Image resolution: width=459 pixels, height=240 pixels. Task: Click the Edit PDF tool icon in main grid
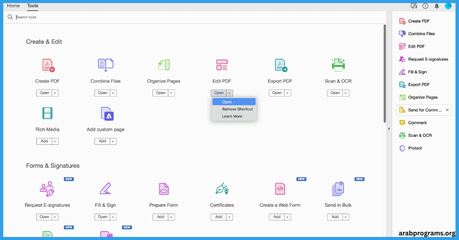click(x=222, y=65)
